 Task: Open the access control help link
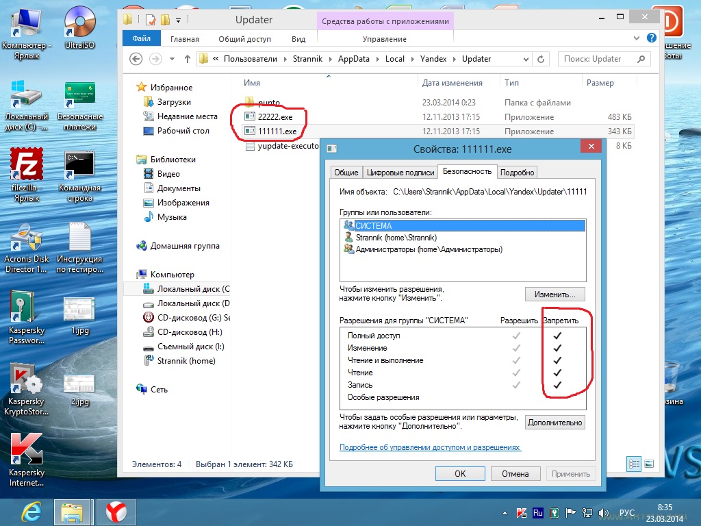click(430, 447)
